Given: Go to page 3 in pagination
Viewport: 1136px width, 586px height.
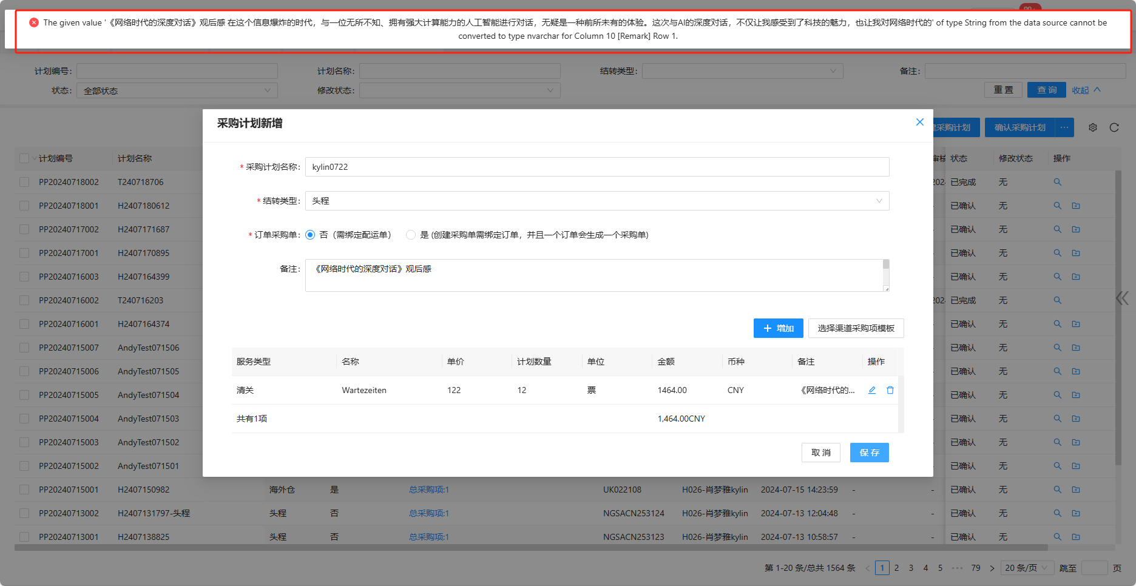Looking at the screenshot, I should point(911,568).
